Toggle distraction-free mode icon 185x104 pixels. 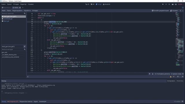coord(183,8)
